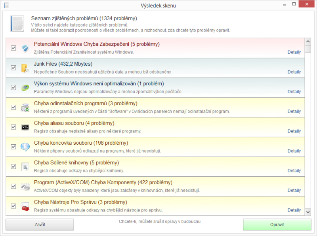Click the Zavřít button
The image size is (317, 236).
(x=40, y=225)
